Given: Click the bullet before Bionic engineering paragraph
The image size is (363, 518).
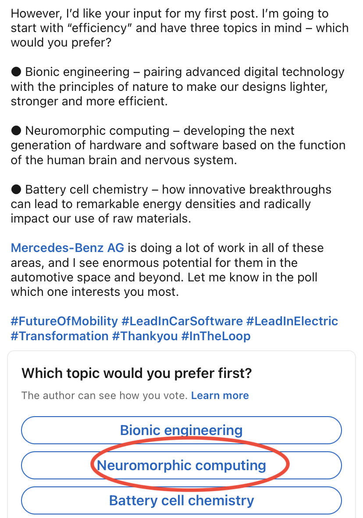Looking at the screenshot, I should [16, 72].
